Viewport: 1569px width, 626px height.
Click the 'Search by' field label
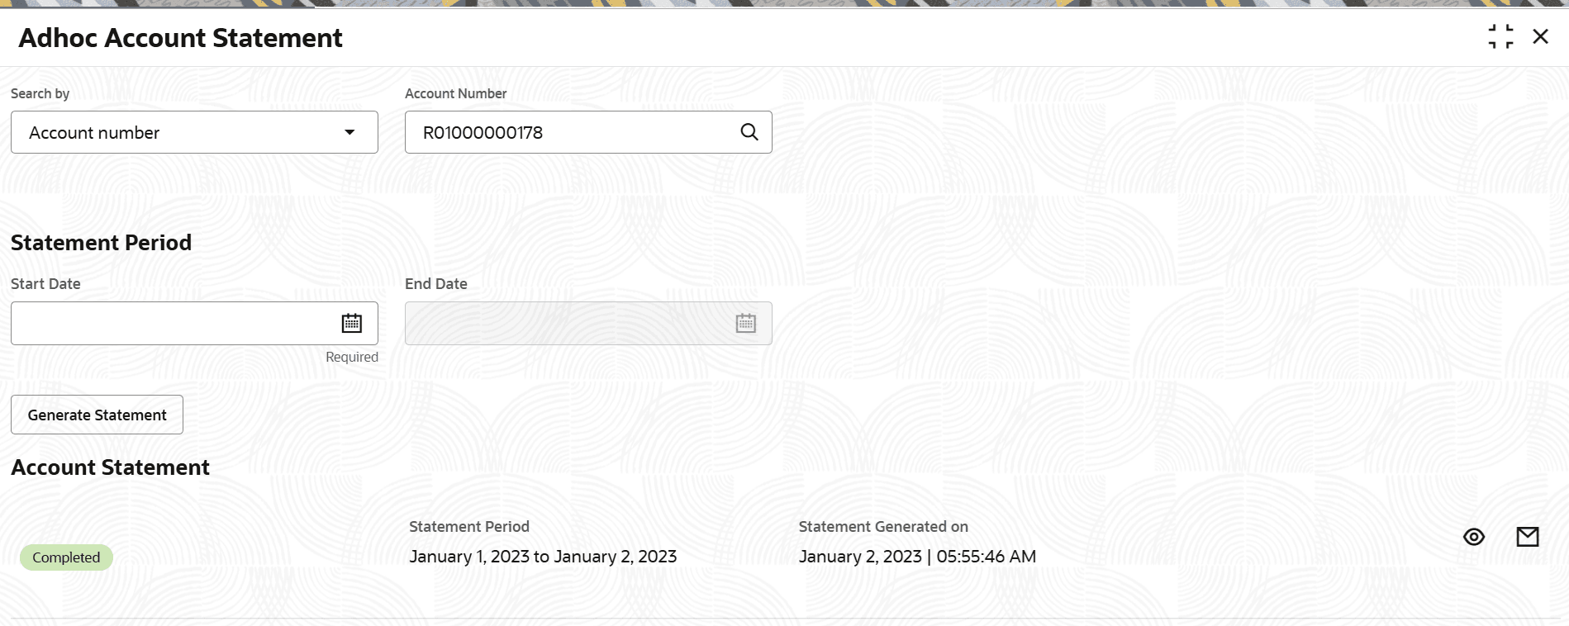click(x=40, y=93)
